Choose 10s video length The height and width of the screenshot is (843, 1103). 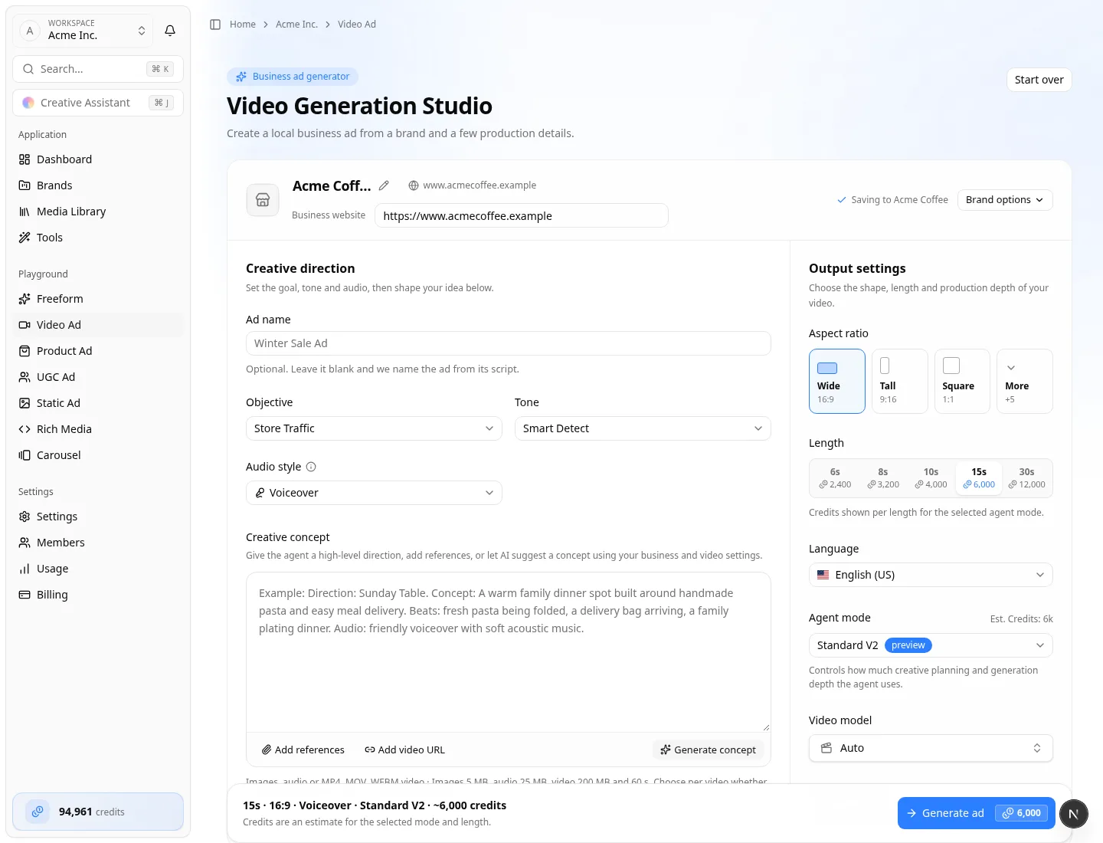931,478
